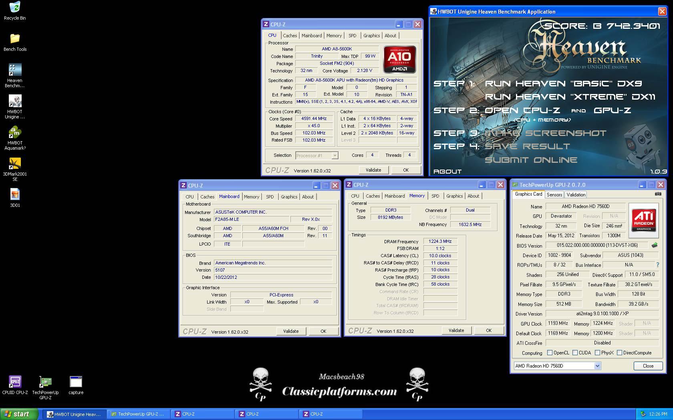Image resolution: width=673 pixels, height=420 pixels.
Task: Click Validate in Mainboard CPU-Z window
Action: coord(291,331)
